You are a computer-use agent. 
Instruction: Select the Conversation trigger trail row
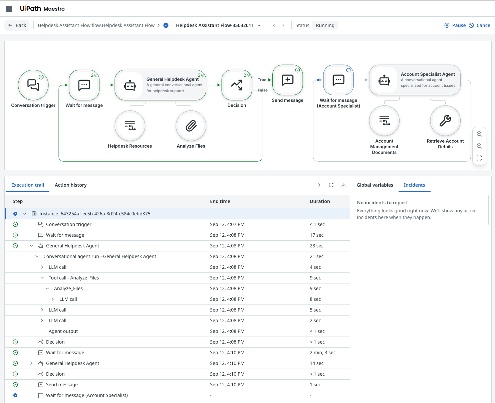click(x=177, y=224)
